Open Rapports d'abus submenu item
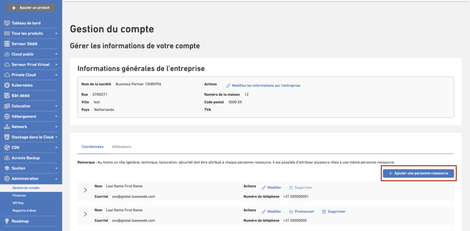The image size is (470, 231). (24, 210)
